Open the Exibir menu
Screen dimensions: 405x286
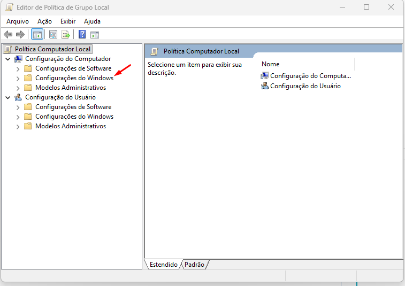[68, 21]
